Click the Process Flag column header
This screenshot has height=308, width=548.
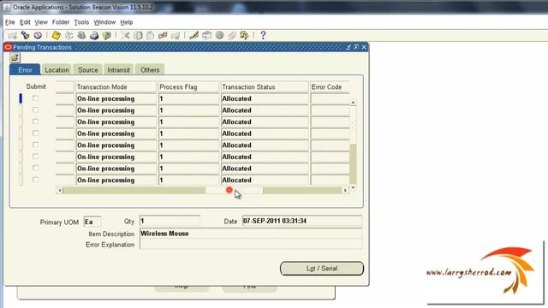pos(188,87)
